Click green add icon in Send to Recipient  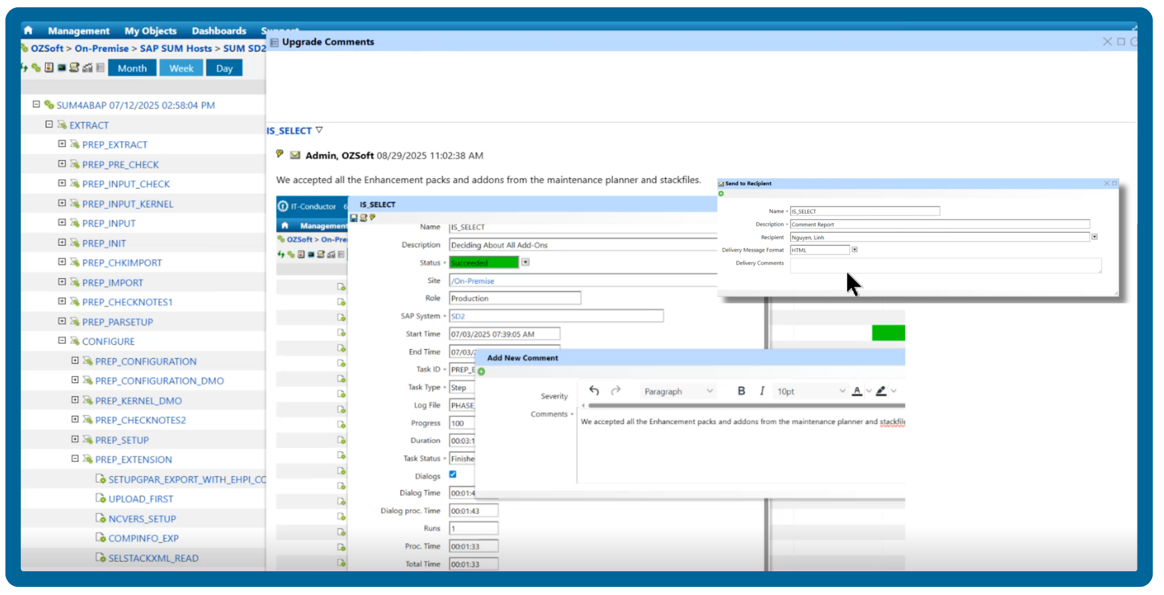pyautogui.click(x=721, y=194)
